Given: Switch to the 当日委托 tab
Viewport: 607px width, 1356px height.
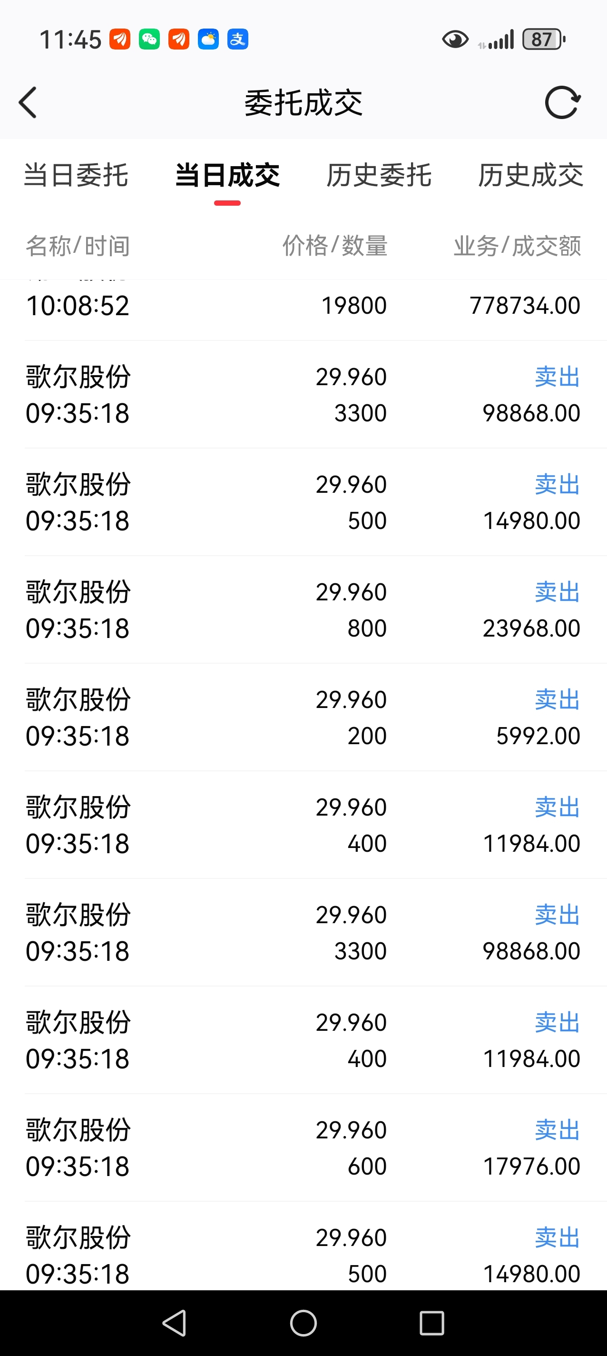Looking at the screenshot, I should [76, 175].
